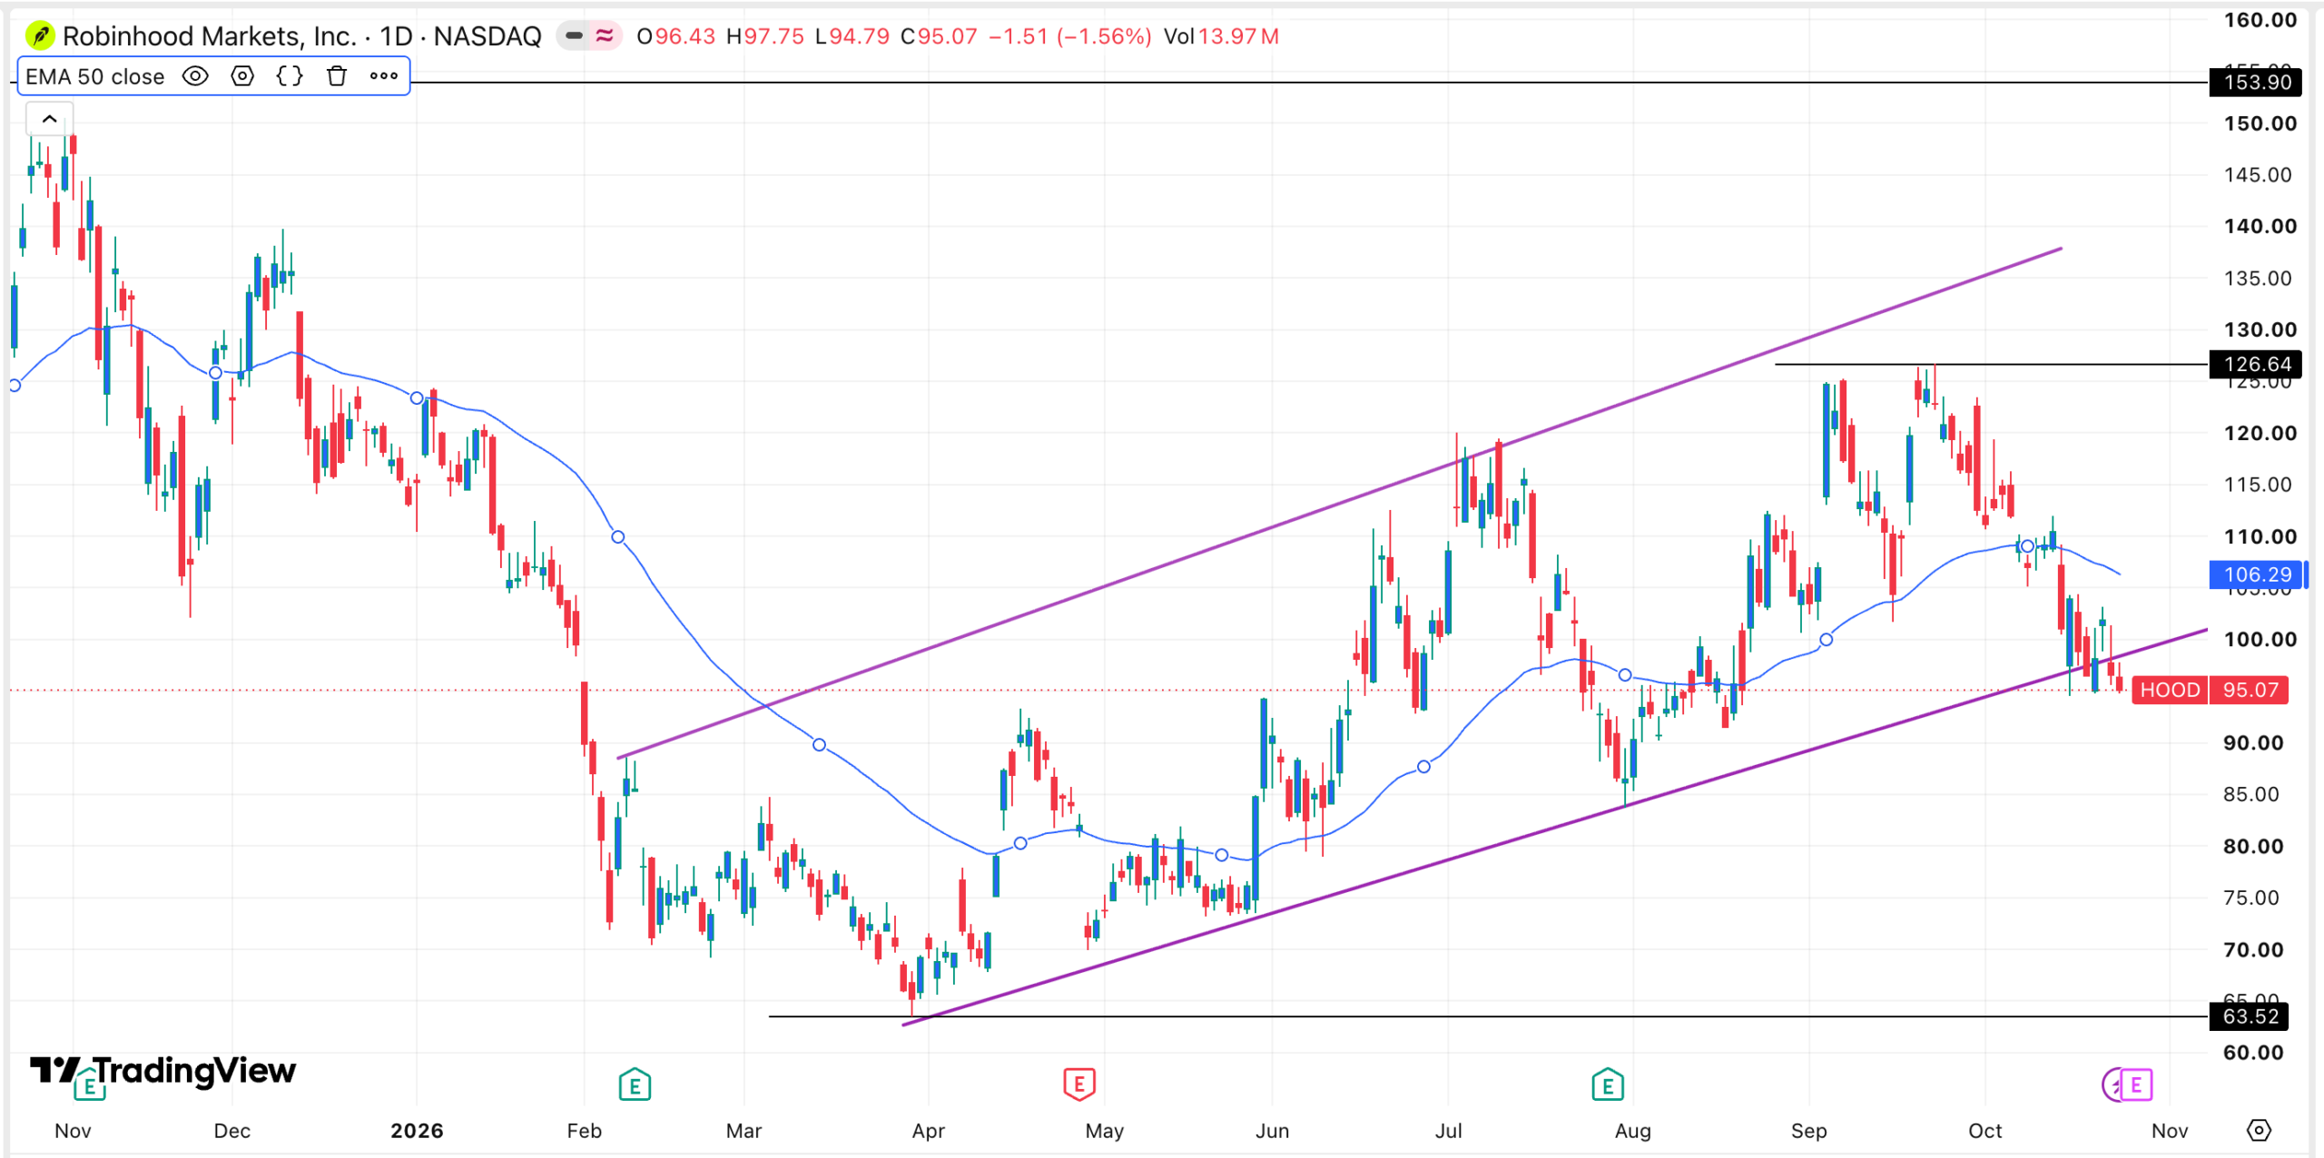
Task: Delete the EMA 50 indicator
Action: pyautogui.click(x=337, y=76)
